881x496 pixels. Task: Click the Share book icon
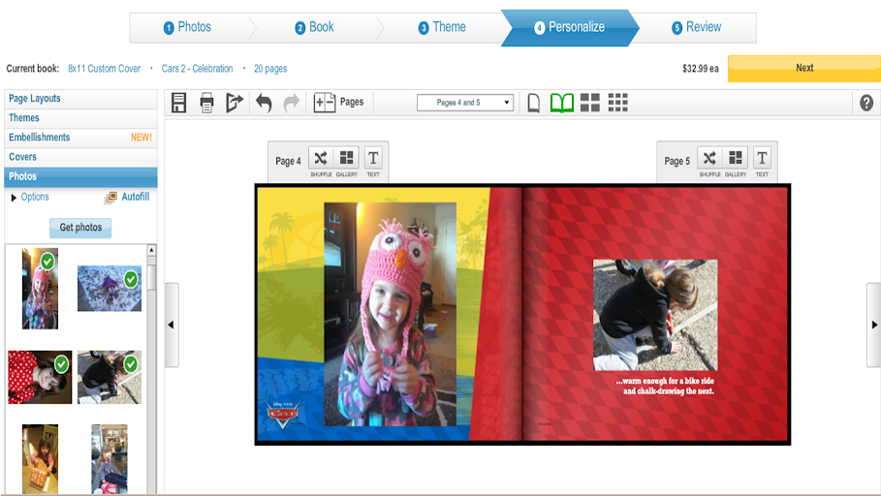[235, 103]
